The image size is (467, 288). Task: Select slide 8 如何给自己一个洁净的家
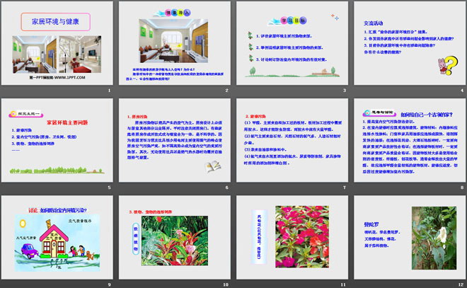(410, 140)
